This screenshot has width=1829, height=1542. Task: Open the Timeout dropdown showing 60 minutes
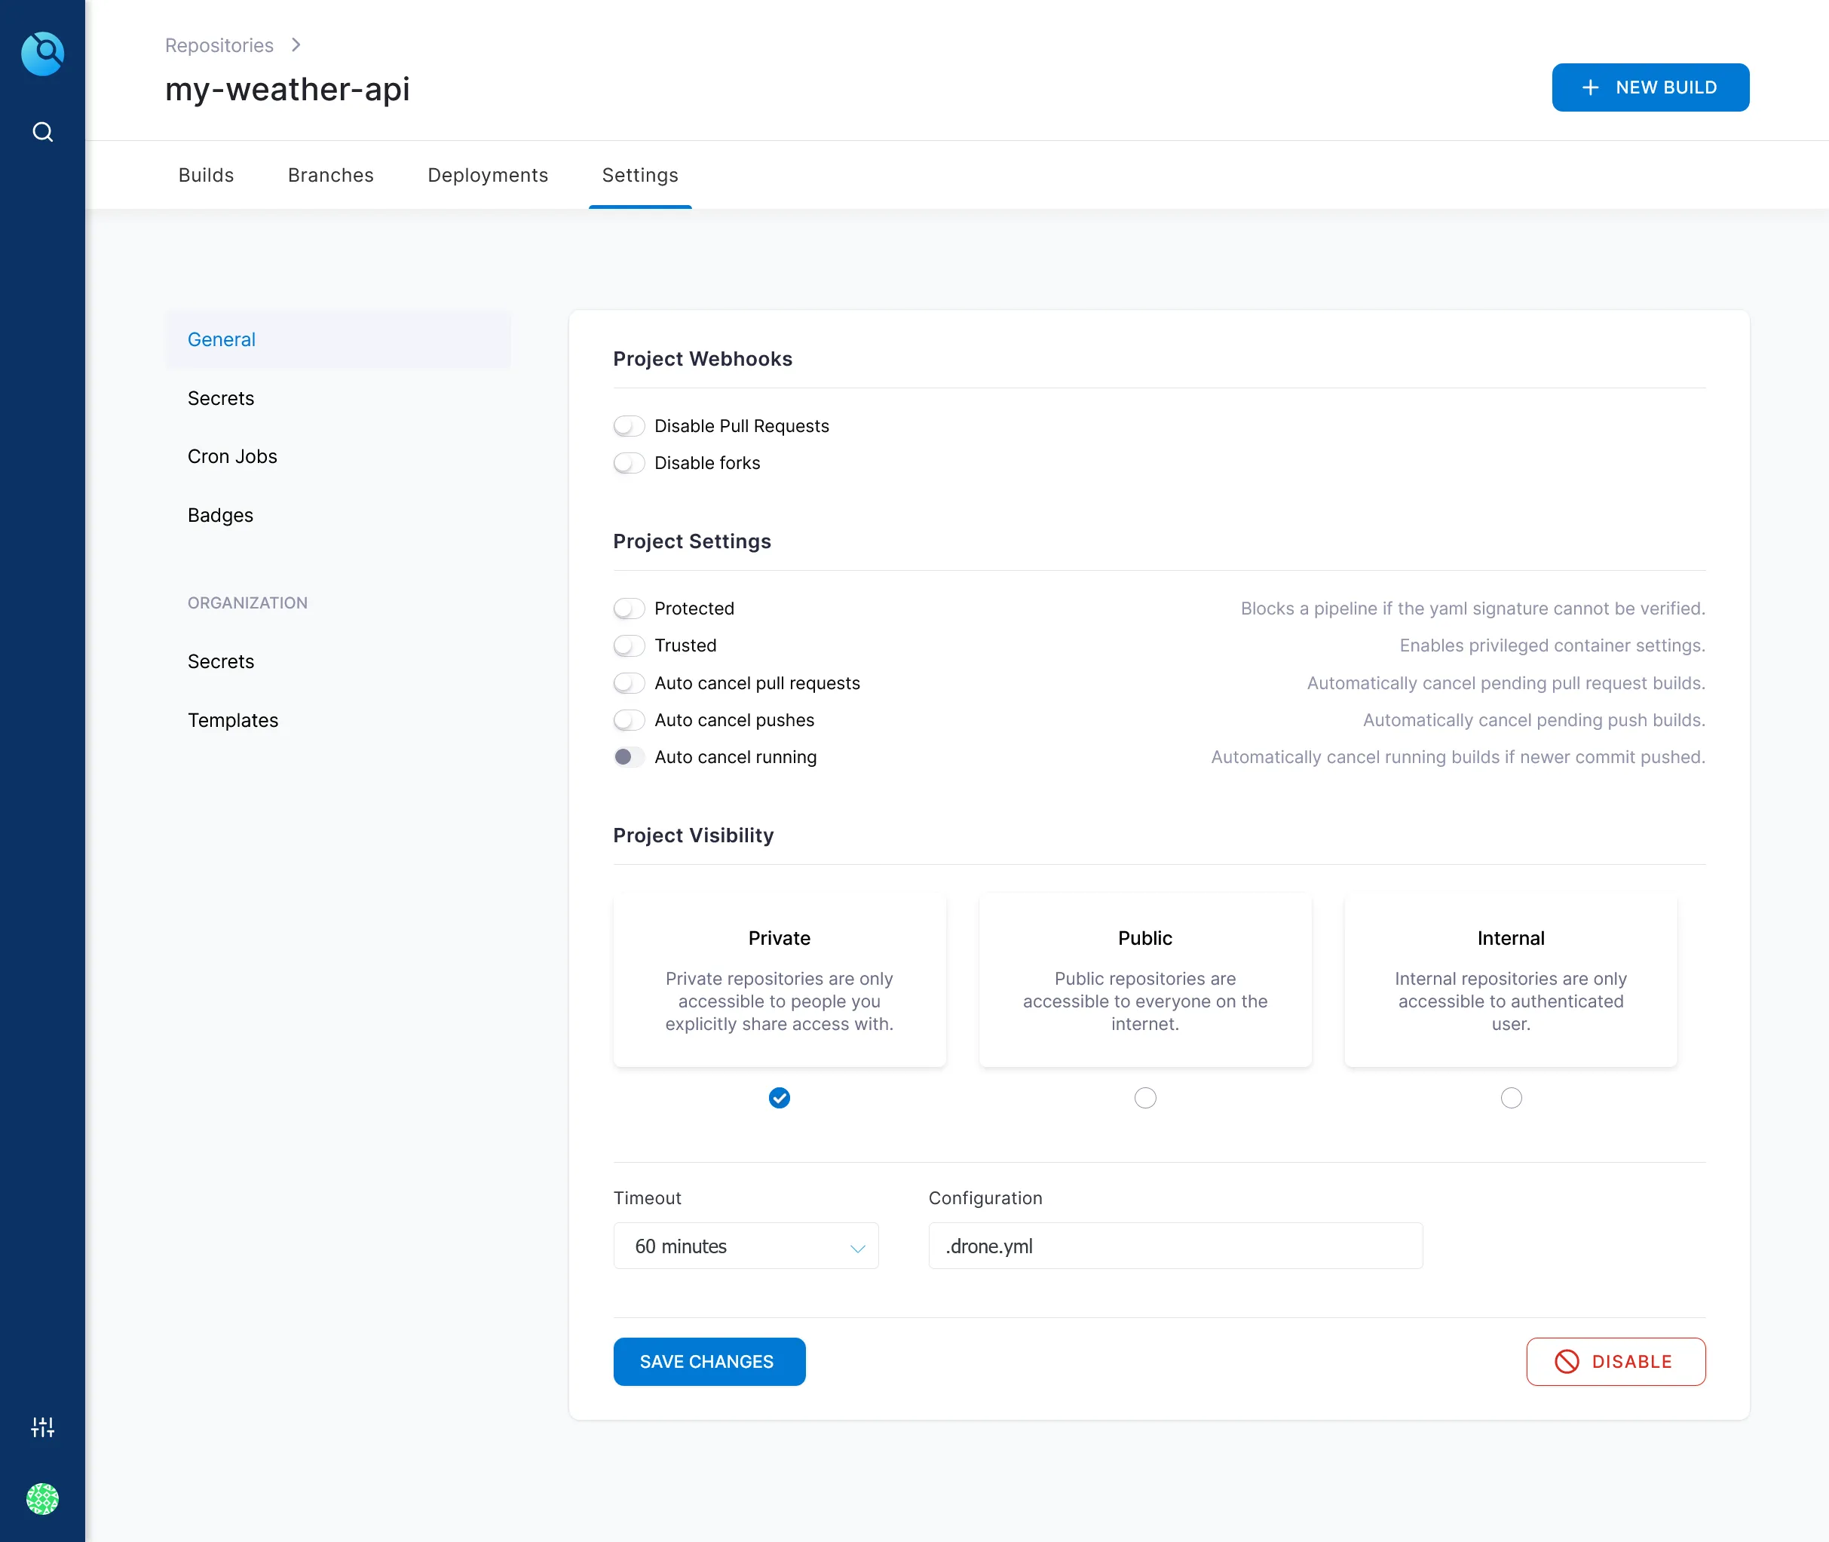coord(746,1246)
